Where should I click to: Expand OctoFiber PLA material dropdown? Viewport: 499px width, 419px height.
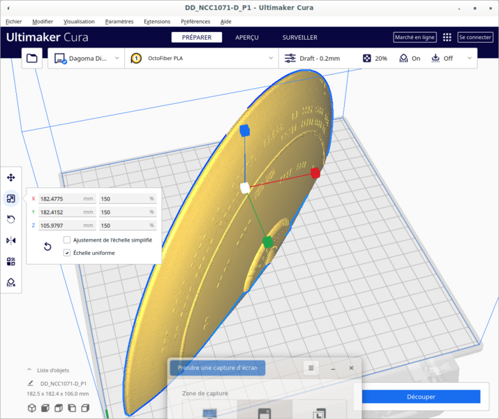pos(271,58)
